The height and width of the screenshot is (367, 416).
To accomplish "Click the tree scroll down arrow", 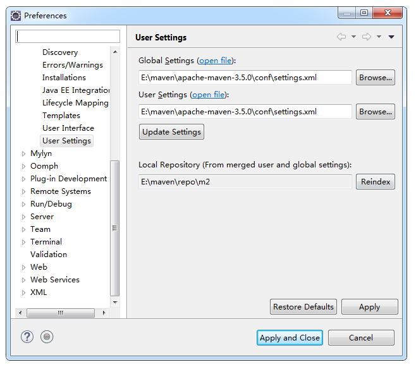I will click(x=115, y=302).
